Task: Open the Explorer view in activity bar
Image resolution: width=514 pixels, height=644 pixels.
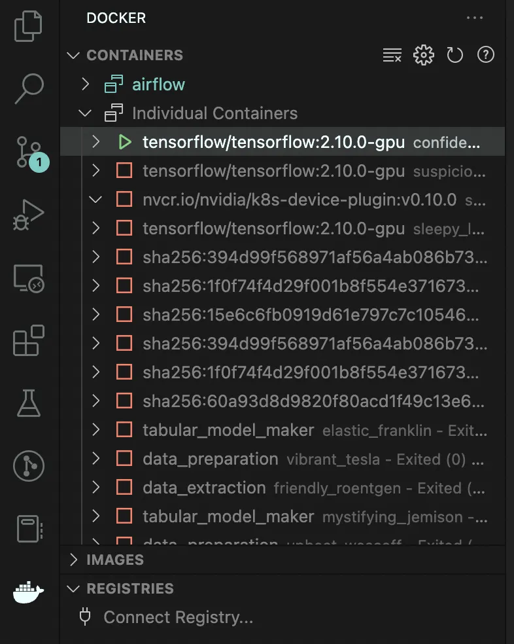Action: [28, 25]
